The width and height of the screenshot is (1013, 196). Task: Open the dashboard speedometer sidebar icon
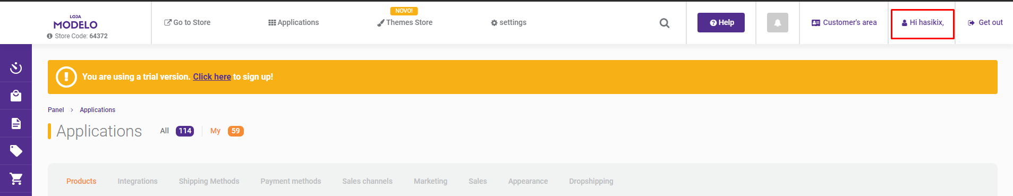[16, 68]
